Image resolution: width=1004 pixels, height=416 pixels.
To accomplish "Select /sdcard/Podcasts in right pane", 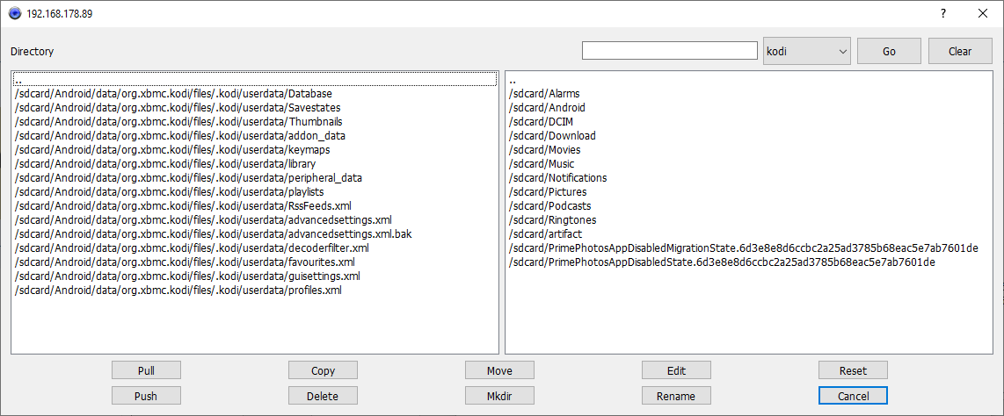I will [x=749, y=206].
